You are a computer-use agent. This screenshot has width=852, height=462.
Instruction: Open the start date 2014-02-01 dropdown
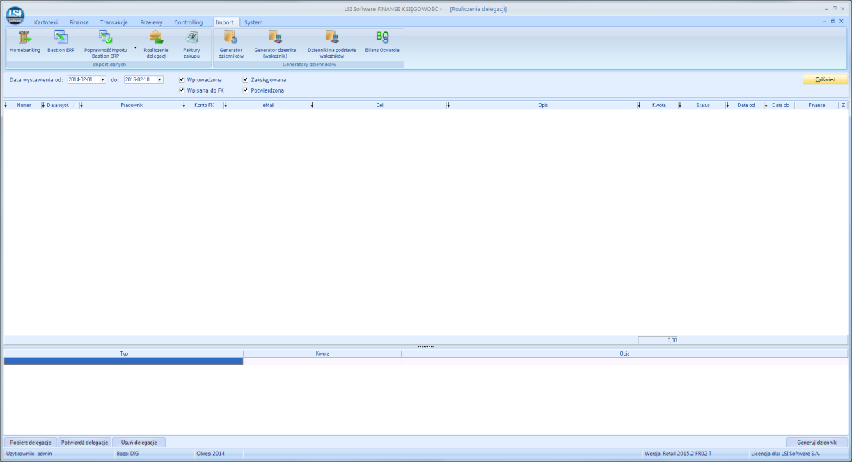point(103,79)
